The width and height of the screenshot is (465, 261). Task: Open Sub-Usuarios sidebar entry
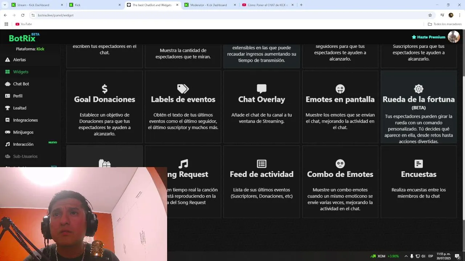coord(25,156)
